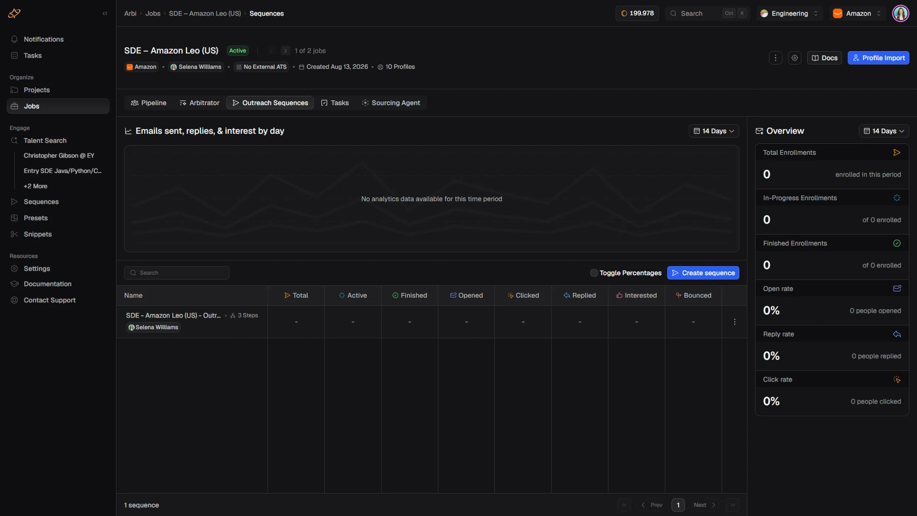
Task: Click the No External ATS tag
Action: (x=261, y=67)
